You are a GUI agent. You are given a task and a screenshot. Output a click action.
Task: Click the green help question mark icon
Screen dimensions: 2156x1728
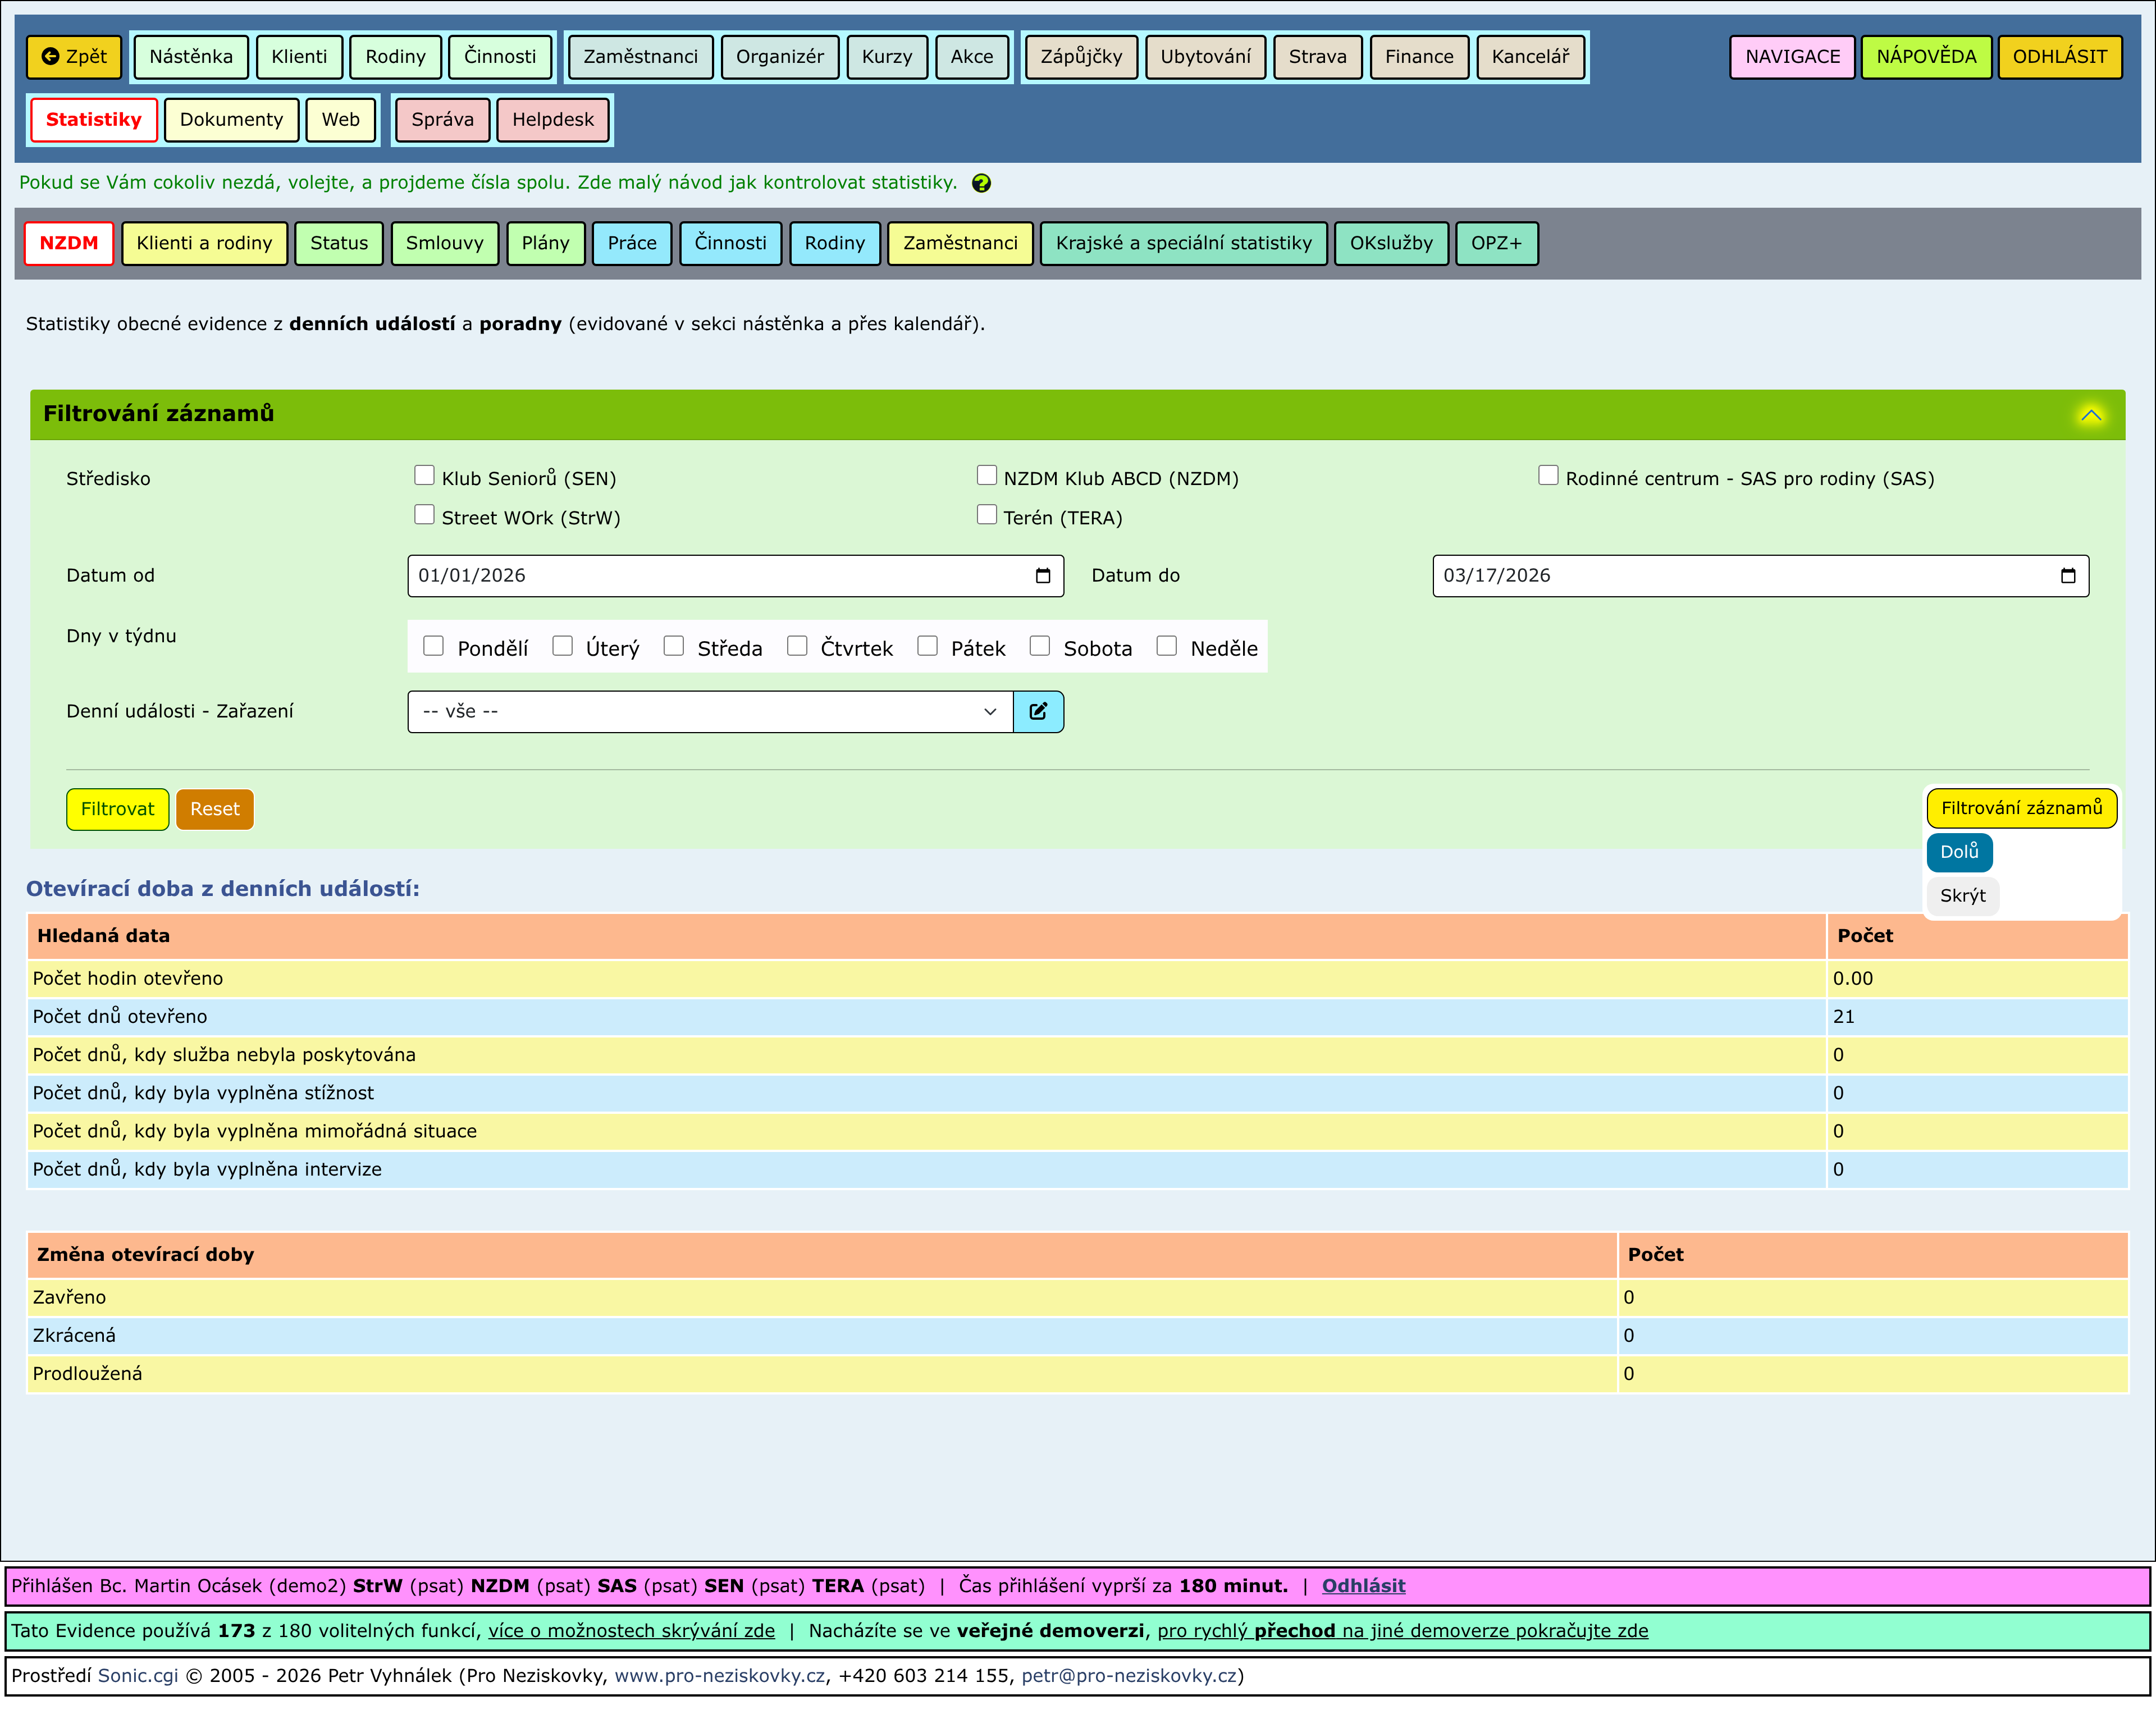(981, 183)
